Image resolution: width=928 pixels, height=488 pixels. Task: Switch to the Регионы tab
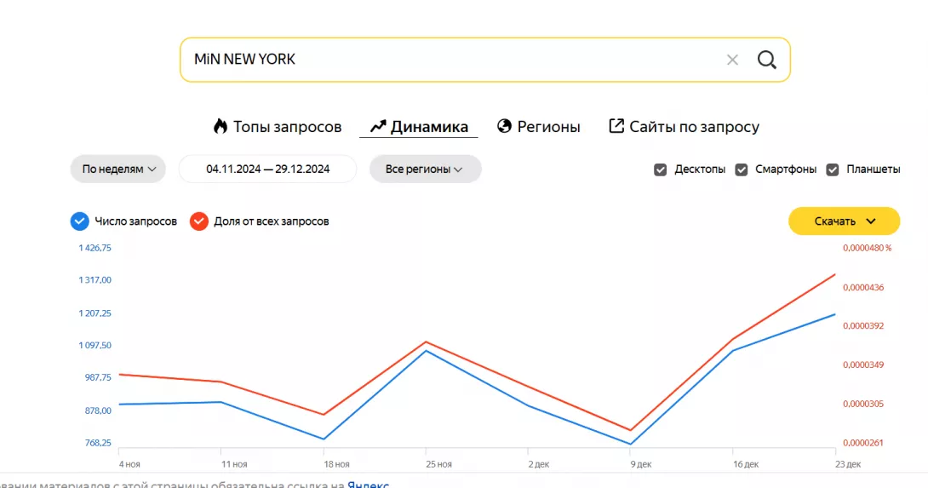(x=539, y=127)
